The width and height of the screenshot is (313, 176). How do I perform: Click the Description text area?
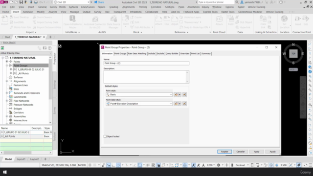146,77
